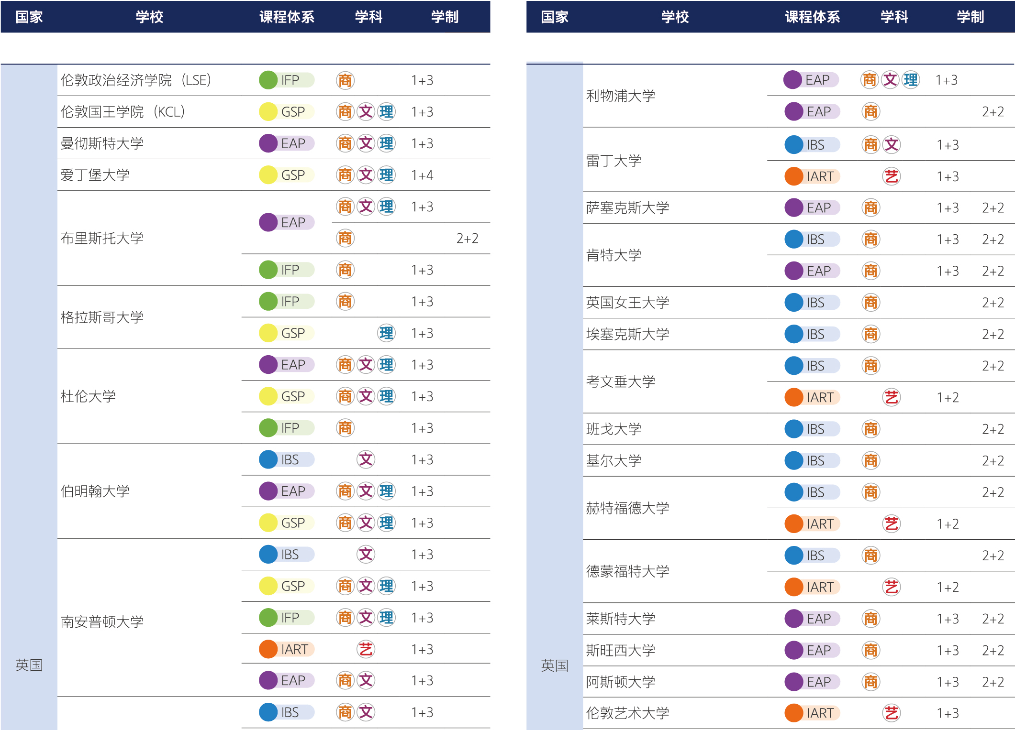Click the 商 icon in the 基尔大学 row
The image size is (1015, 730).
(x=871, y=460)
